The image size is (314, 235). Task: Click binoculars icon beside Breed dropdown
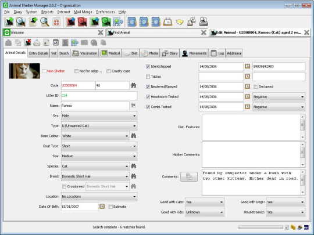point(133,176)
